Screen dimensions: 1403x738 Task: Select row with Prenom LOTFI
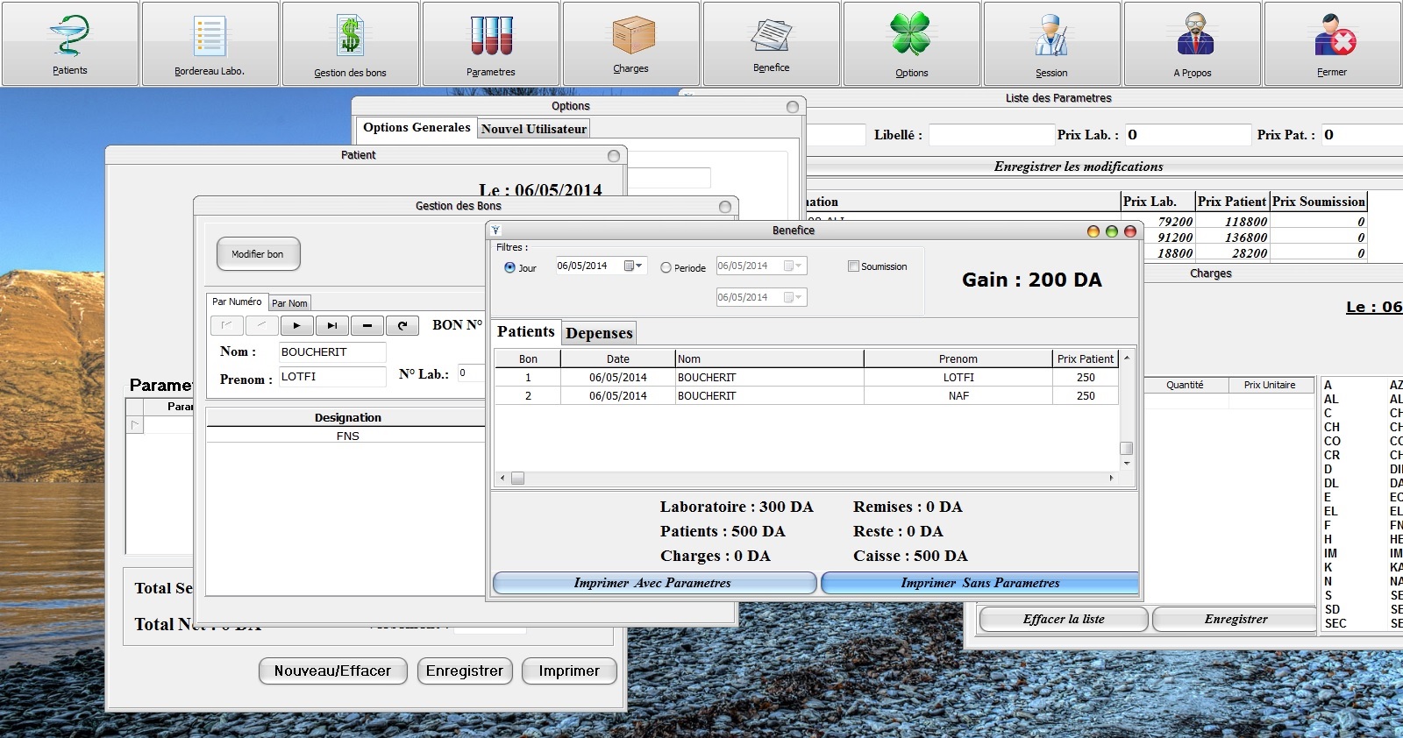coord(807,378)
